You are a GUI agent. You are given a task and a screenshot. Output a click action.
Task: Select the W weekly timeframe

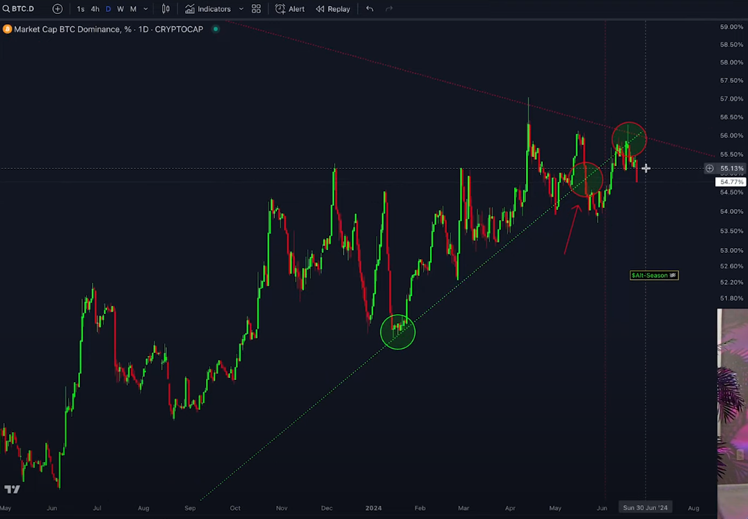[120, 9]
